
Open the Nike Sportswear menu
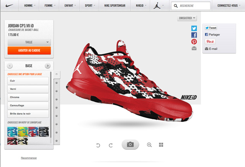(114, 6)
